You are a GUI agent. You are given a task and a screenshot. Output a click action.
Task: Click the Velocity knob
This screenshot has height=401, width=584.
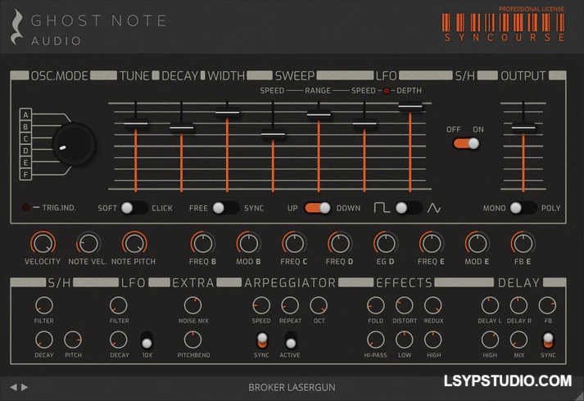coord(43,243)
